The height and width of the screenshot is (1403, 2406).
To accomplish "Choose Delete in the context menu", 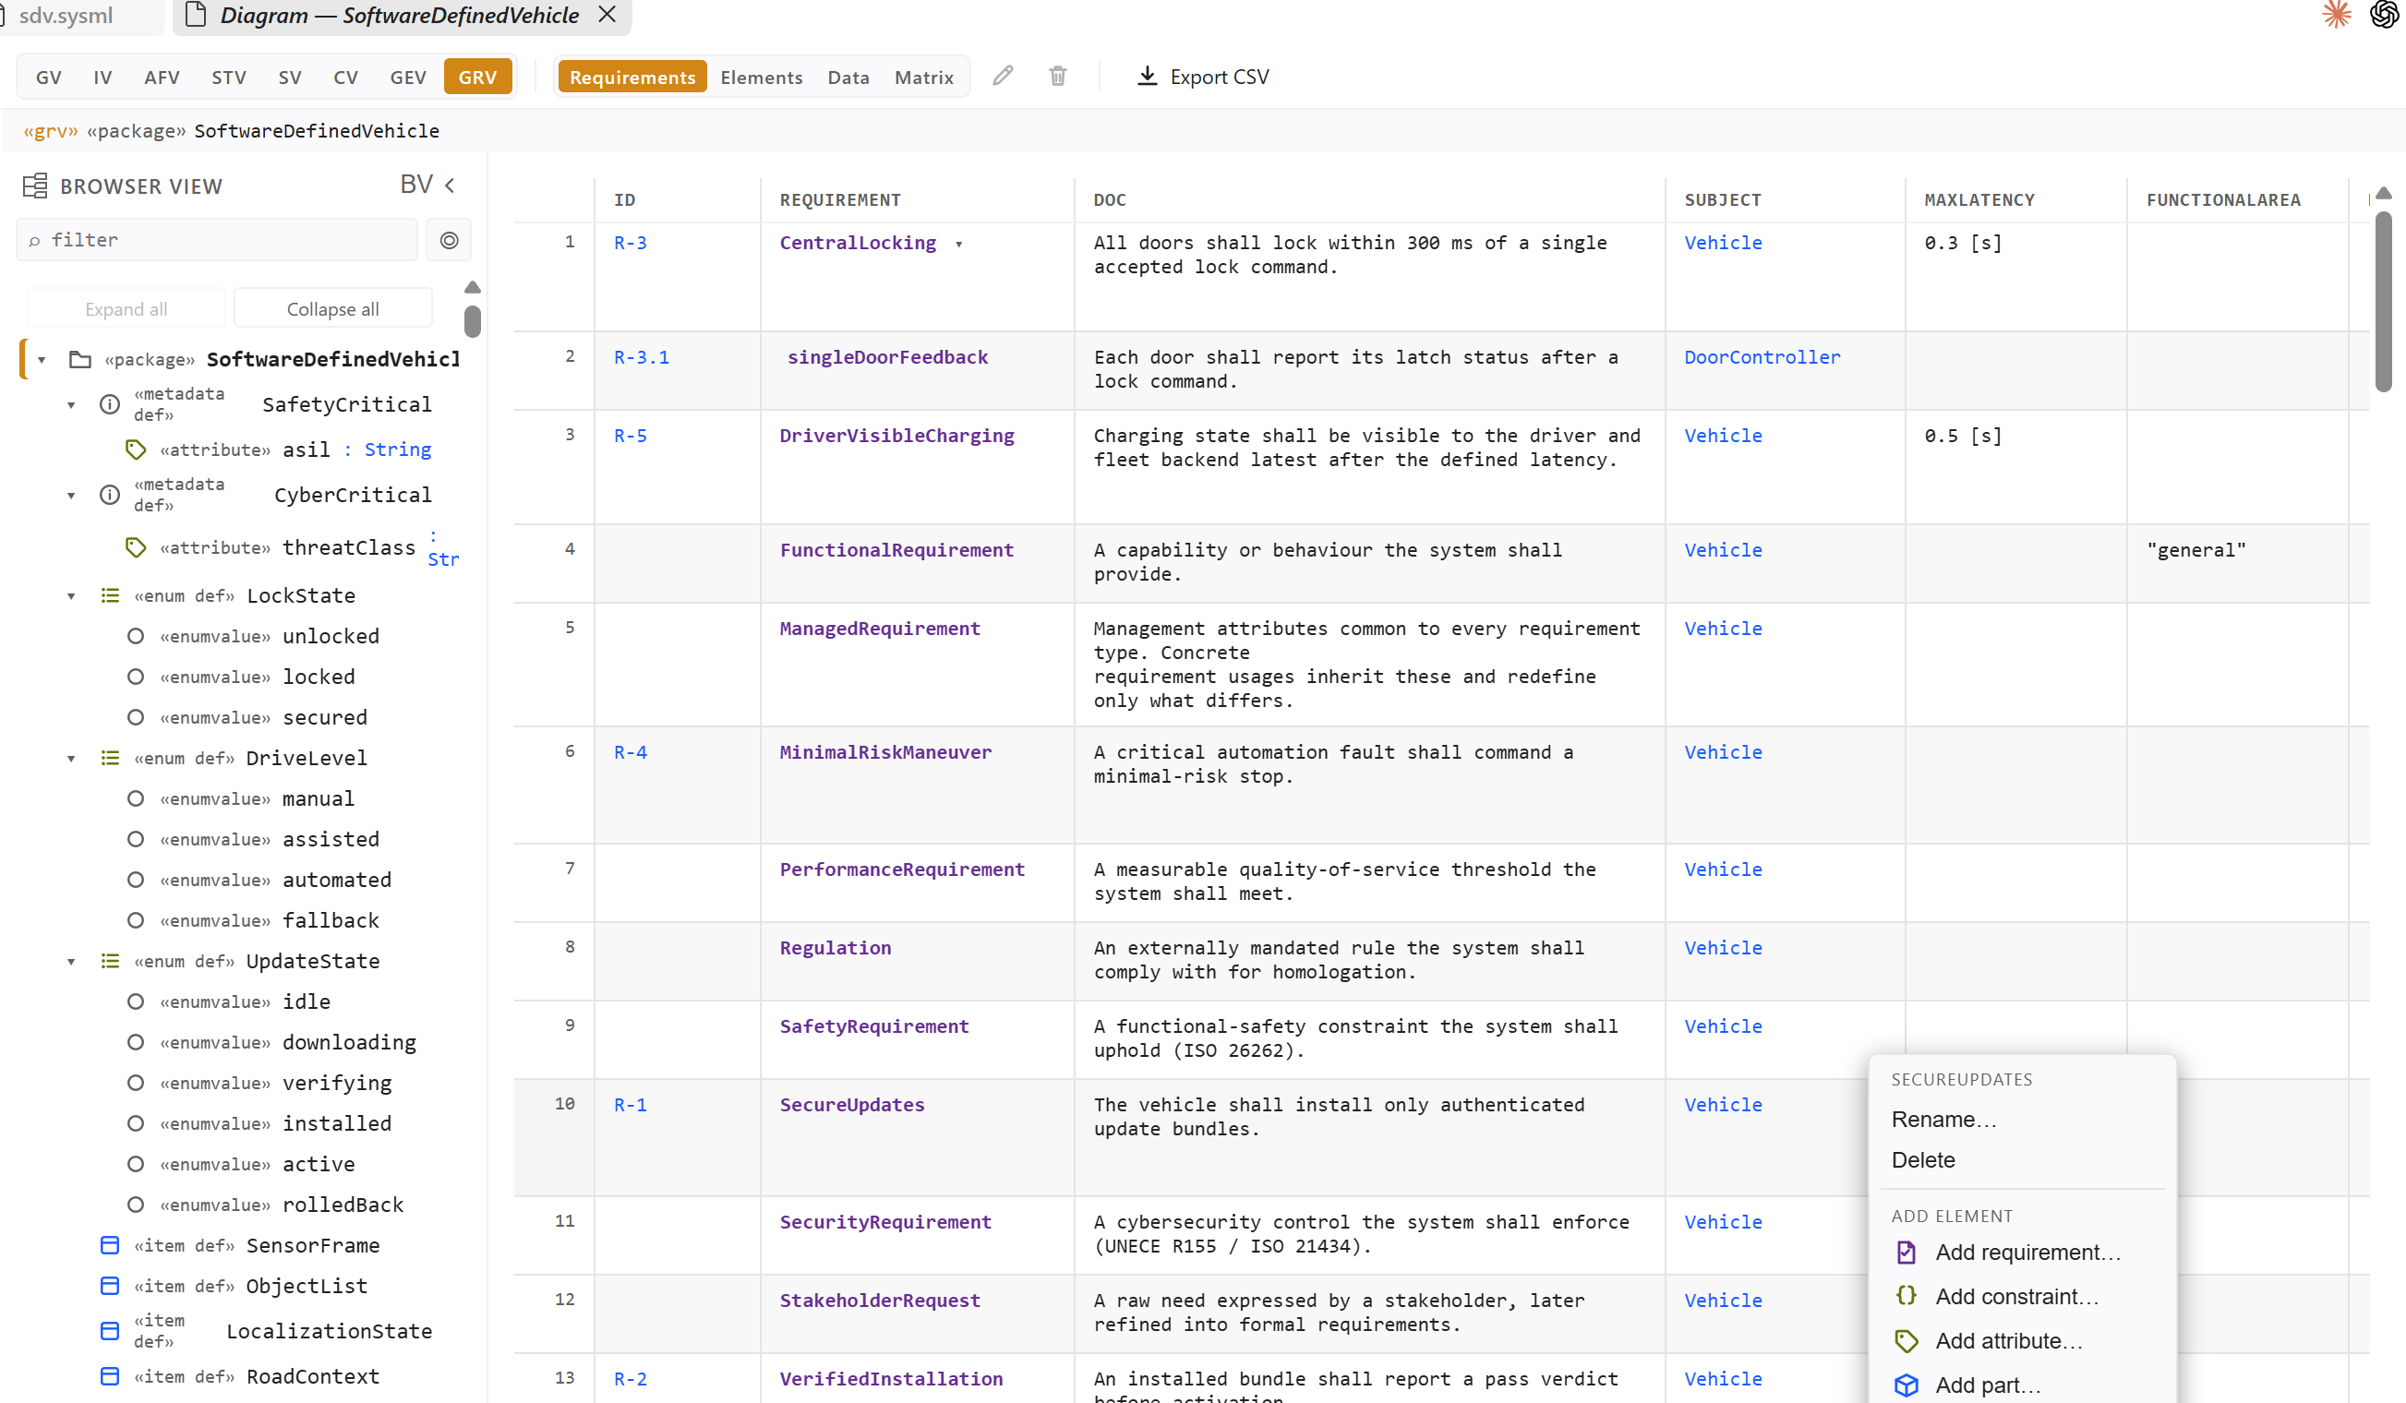I will [x=1923, y=1159].
